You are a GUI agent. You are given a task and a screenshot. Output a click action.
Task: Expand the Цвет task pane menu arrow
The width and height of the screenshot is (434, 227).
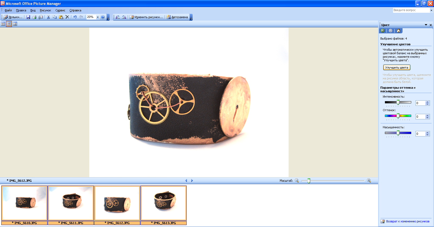(426, 25)
